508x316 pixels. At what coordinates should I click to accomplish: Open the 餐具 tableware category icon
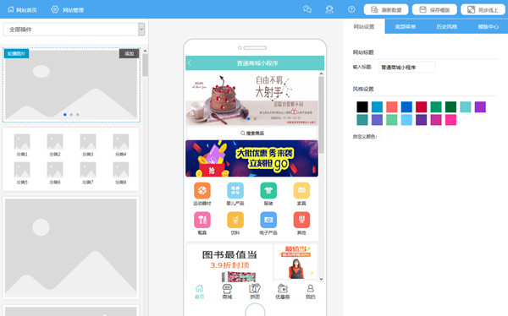[202, 220]
